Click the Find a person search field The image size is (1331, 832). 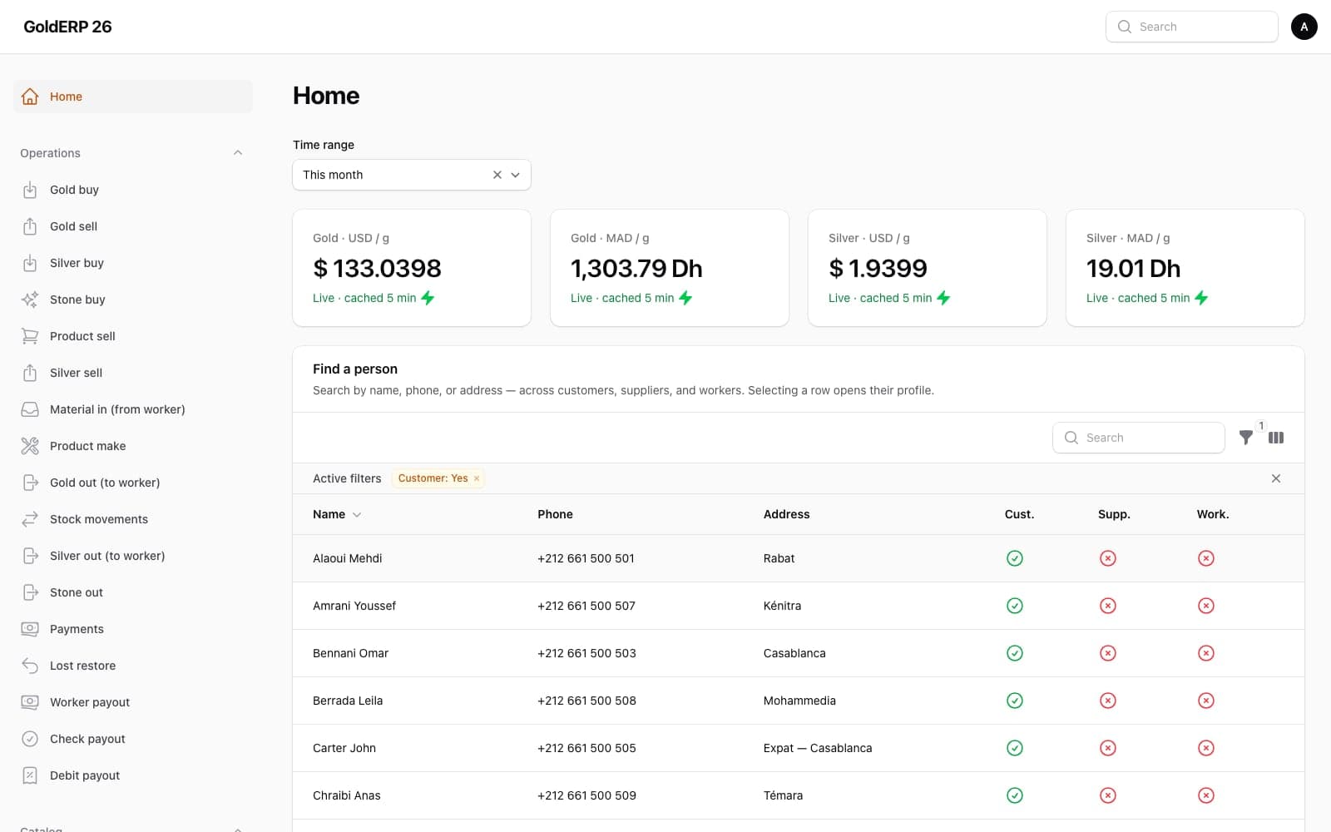click(x=1139, y=438)
